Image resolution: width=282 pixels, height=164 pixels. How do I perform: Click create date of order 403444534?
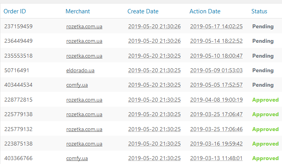point(154,85)
